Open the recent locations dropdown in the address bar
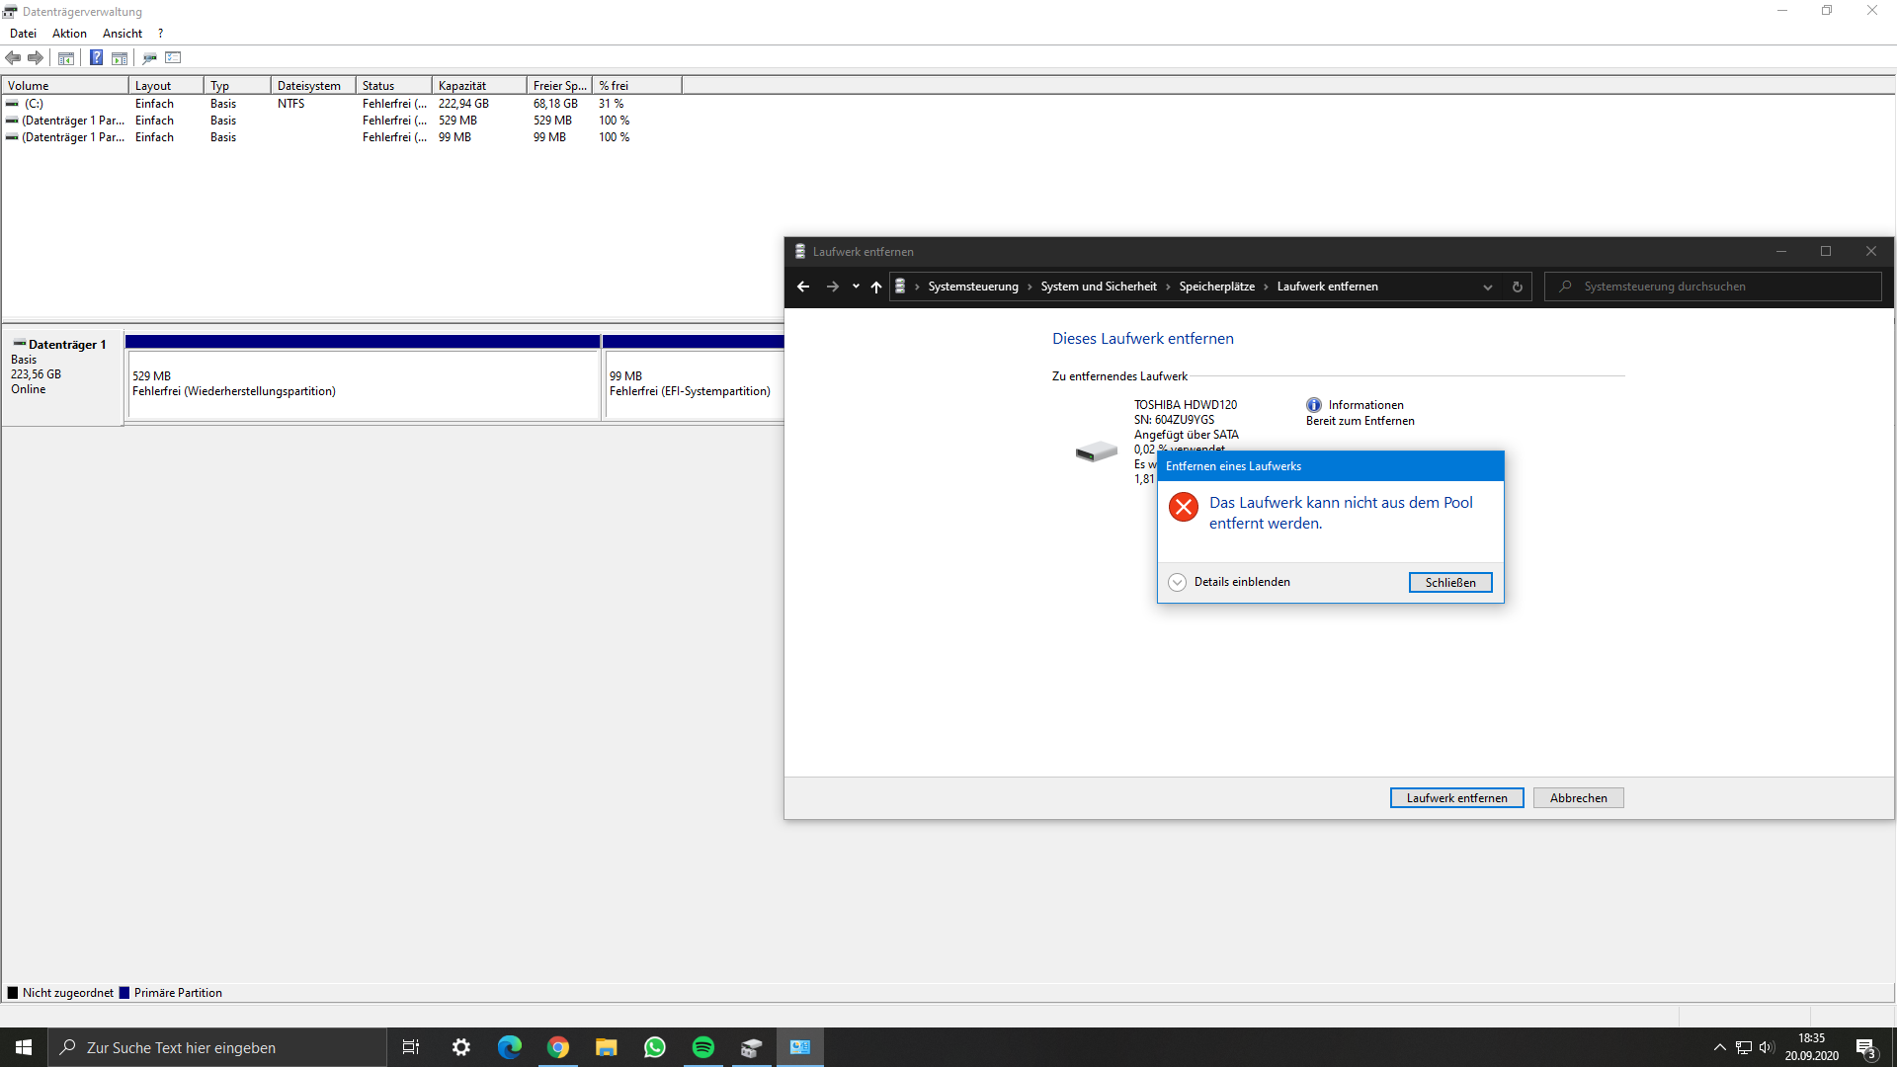 coord(856,287)
